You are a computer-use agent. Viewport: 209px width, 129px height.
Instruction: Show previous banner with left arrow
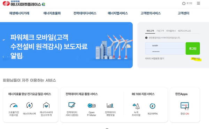pyautogui.click(x=3, y=57)
